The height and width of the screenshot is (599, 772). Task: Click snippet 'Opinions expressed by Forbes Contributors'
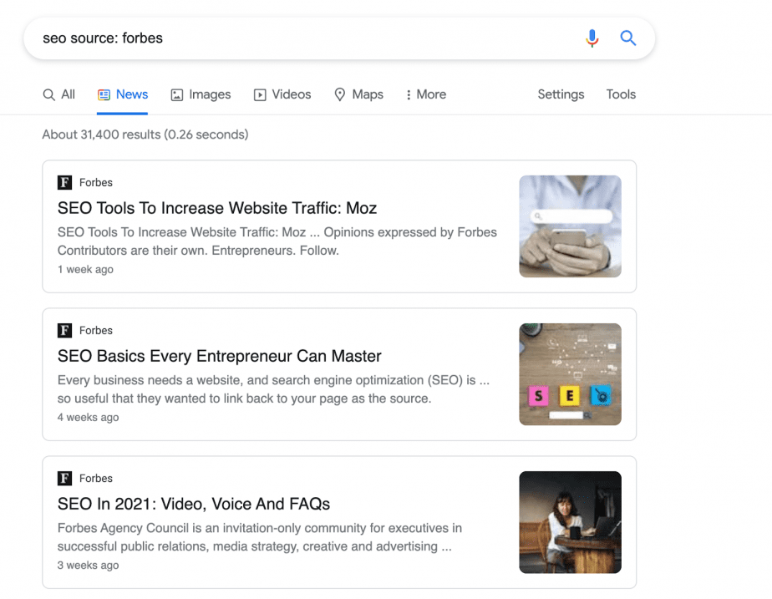point(277,241)
